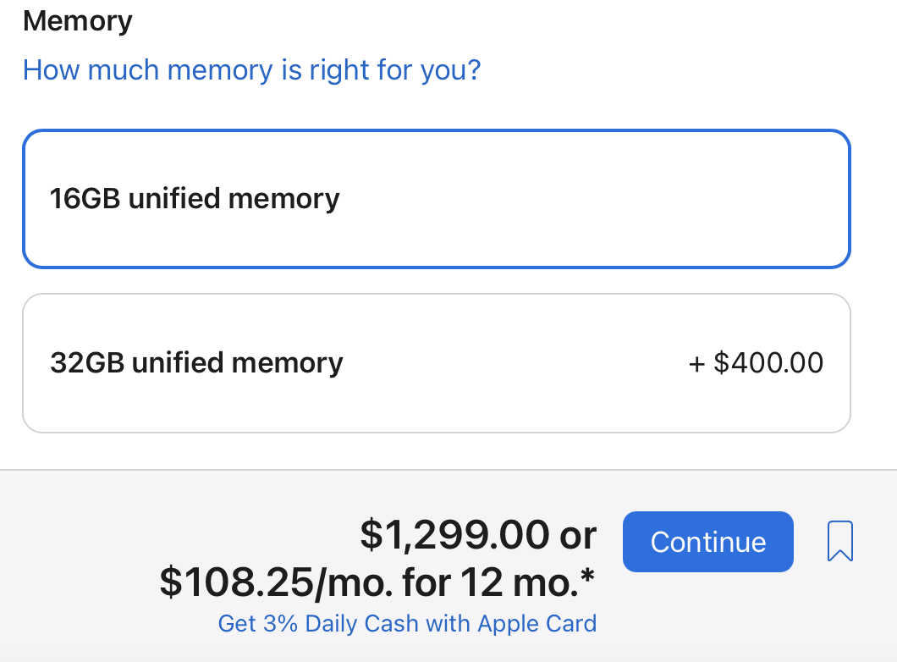Click the Memory section heading

[x=78, y=20]
